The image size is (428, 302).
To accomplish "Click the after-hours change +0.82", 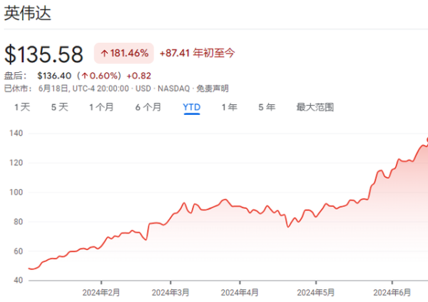I will (138, 76).
